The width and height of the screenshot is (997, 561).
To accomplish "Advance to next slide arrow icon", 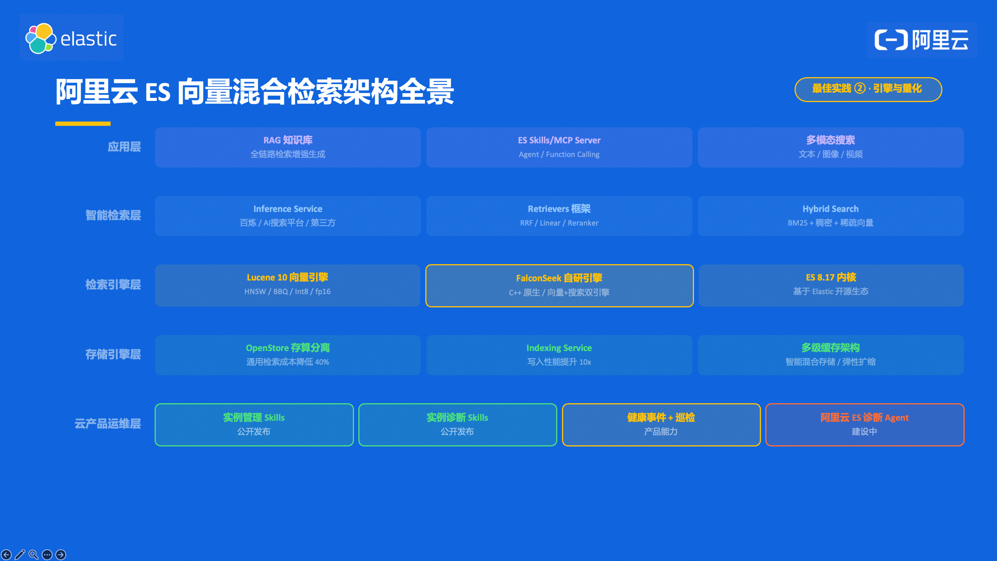I will 61,554.
